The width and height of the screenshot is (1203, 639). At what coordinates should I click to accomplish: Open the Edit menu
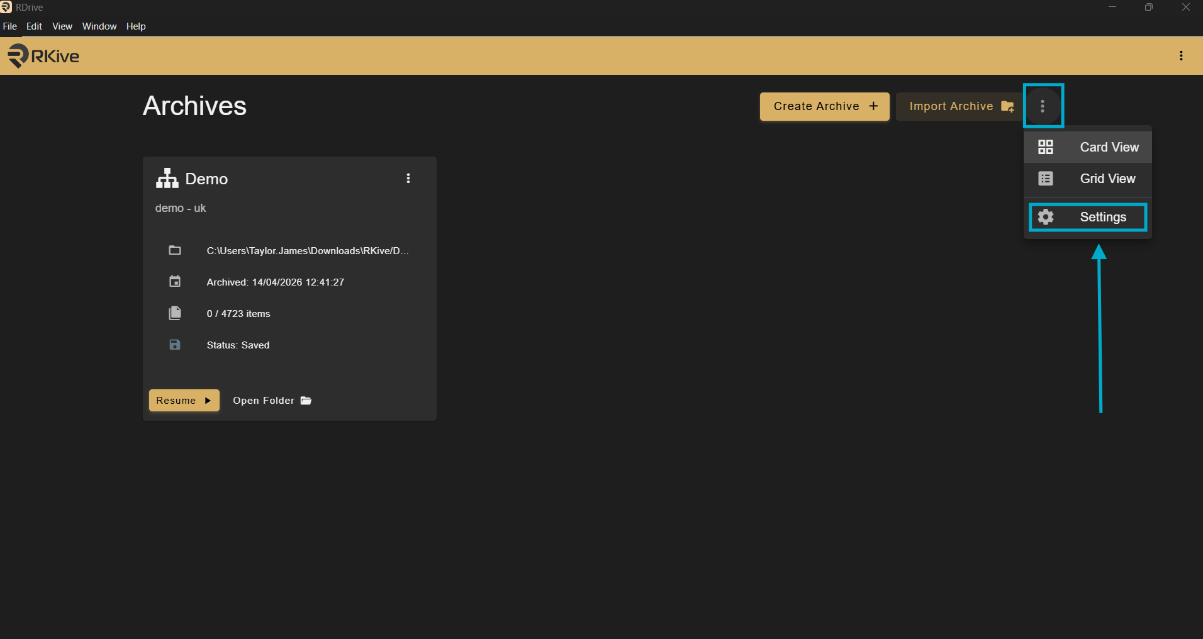pos(34,26)
